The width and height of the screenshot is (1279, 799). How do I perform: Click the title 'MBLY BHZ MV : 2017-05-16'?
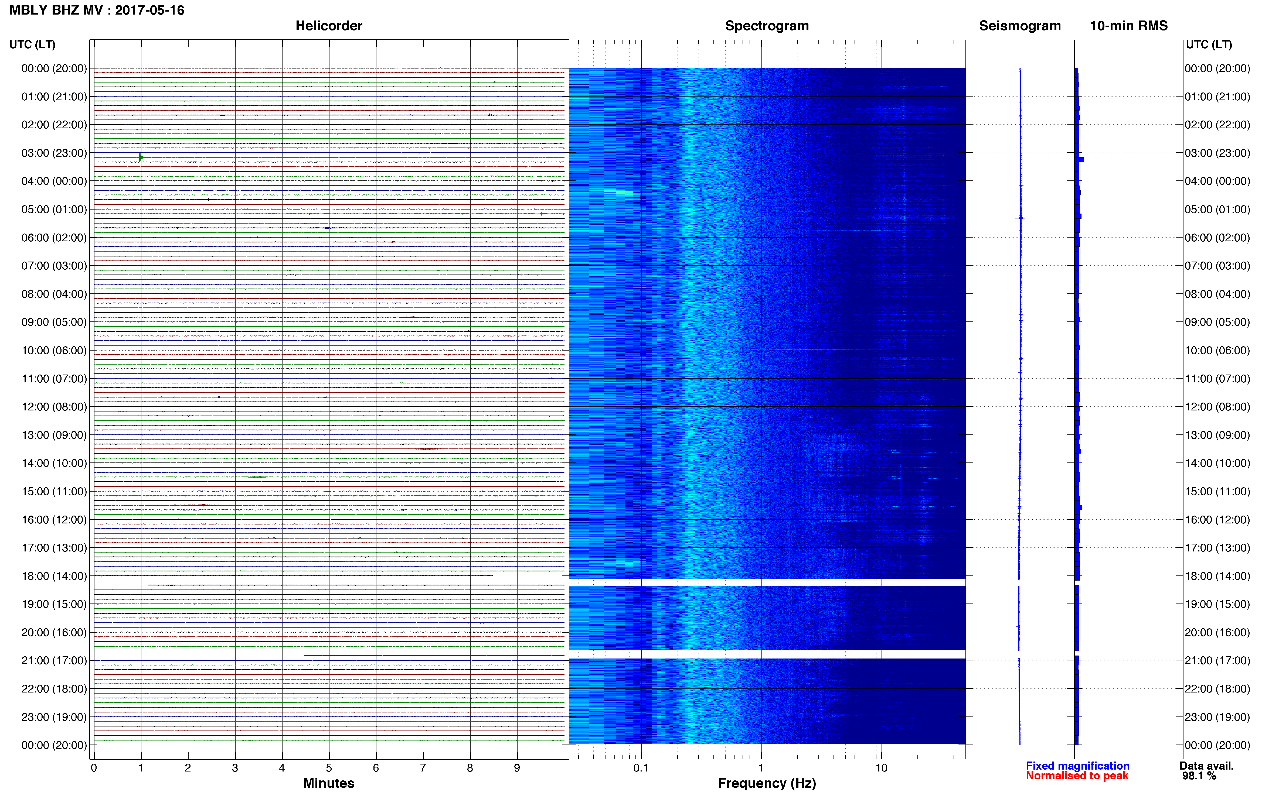pyautogui.click(x=97, y=10)
